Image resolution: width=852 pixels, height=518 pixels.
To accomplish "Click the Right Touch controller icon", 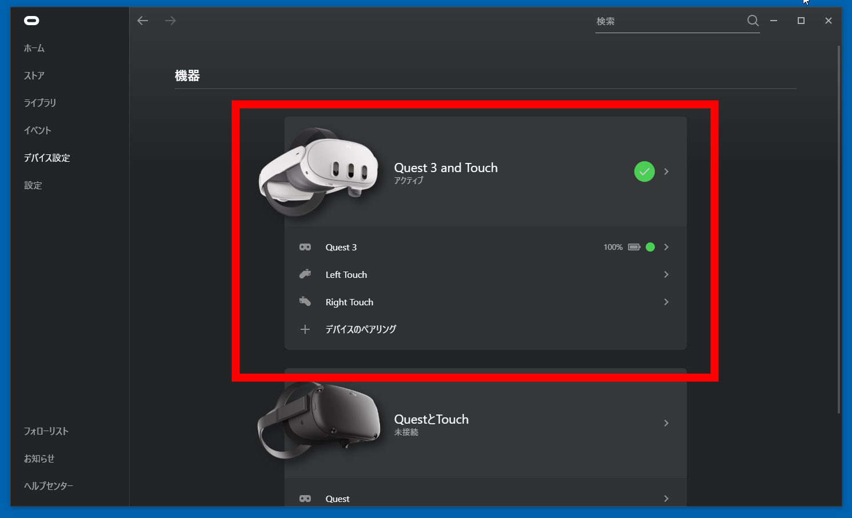I will [x=305, y=302].
